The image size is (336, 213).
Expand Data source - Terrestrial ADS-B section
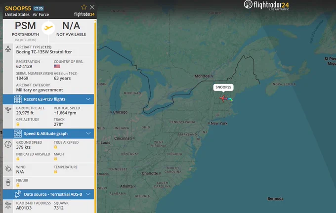click(x=48, y=194)
